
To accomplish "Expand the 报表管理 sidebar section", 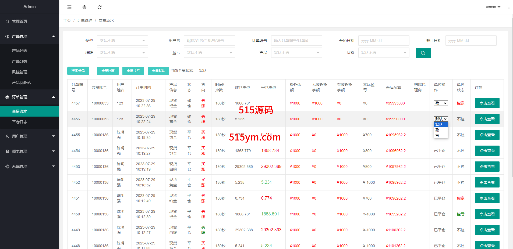I will [x=30, y=151].
